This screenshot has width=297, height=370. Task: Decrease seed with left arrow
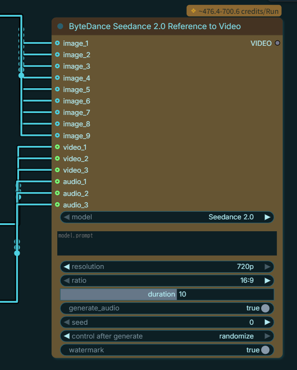click(x=67, y=322)
